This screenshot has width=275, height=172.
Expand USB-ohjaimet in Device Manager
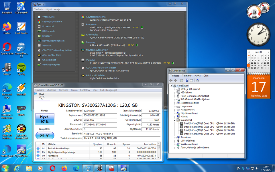point(175,141)
